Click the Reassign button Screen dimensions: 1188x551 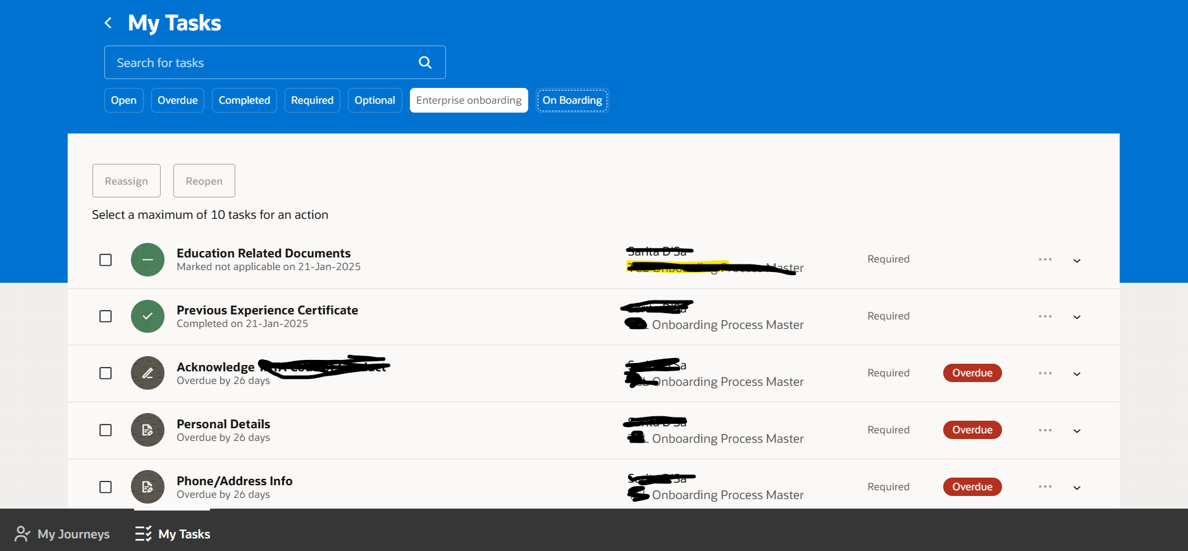[127, 181]
